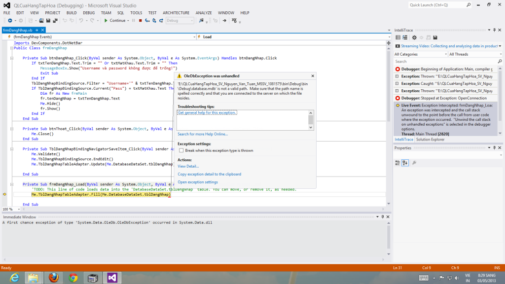
Task: Collapse the btnThoat_Click sub outline
Action: point(12,129)
